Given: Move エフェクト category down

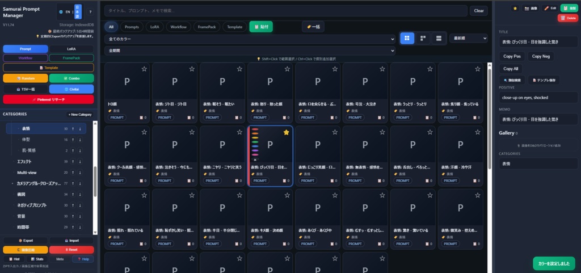Looking at the screenshot, I should 80,162.
